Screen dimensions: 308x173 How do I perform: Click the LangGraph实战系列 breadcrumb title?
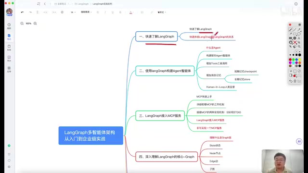point(103,4)
